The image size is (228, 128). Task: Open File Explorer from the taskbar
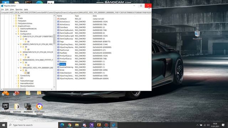pyautogui.click(x=77, y=125)
